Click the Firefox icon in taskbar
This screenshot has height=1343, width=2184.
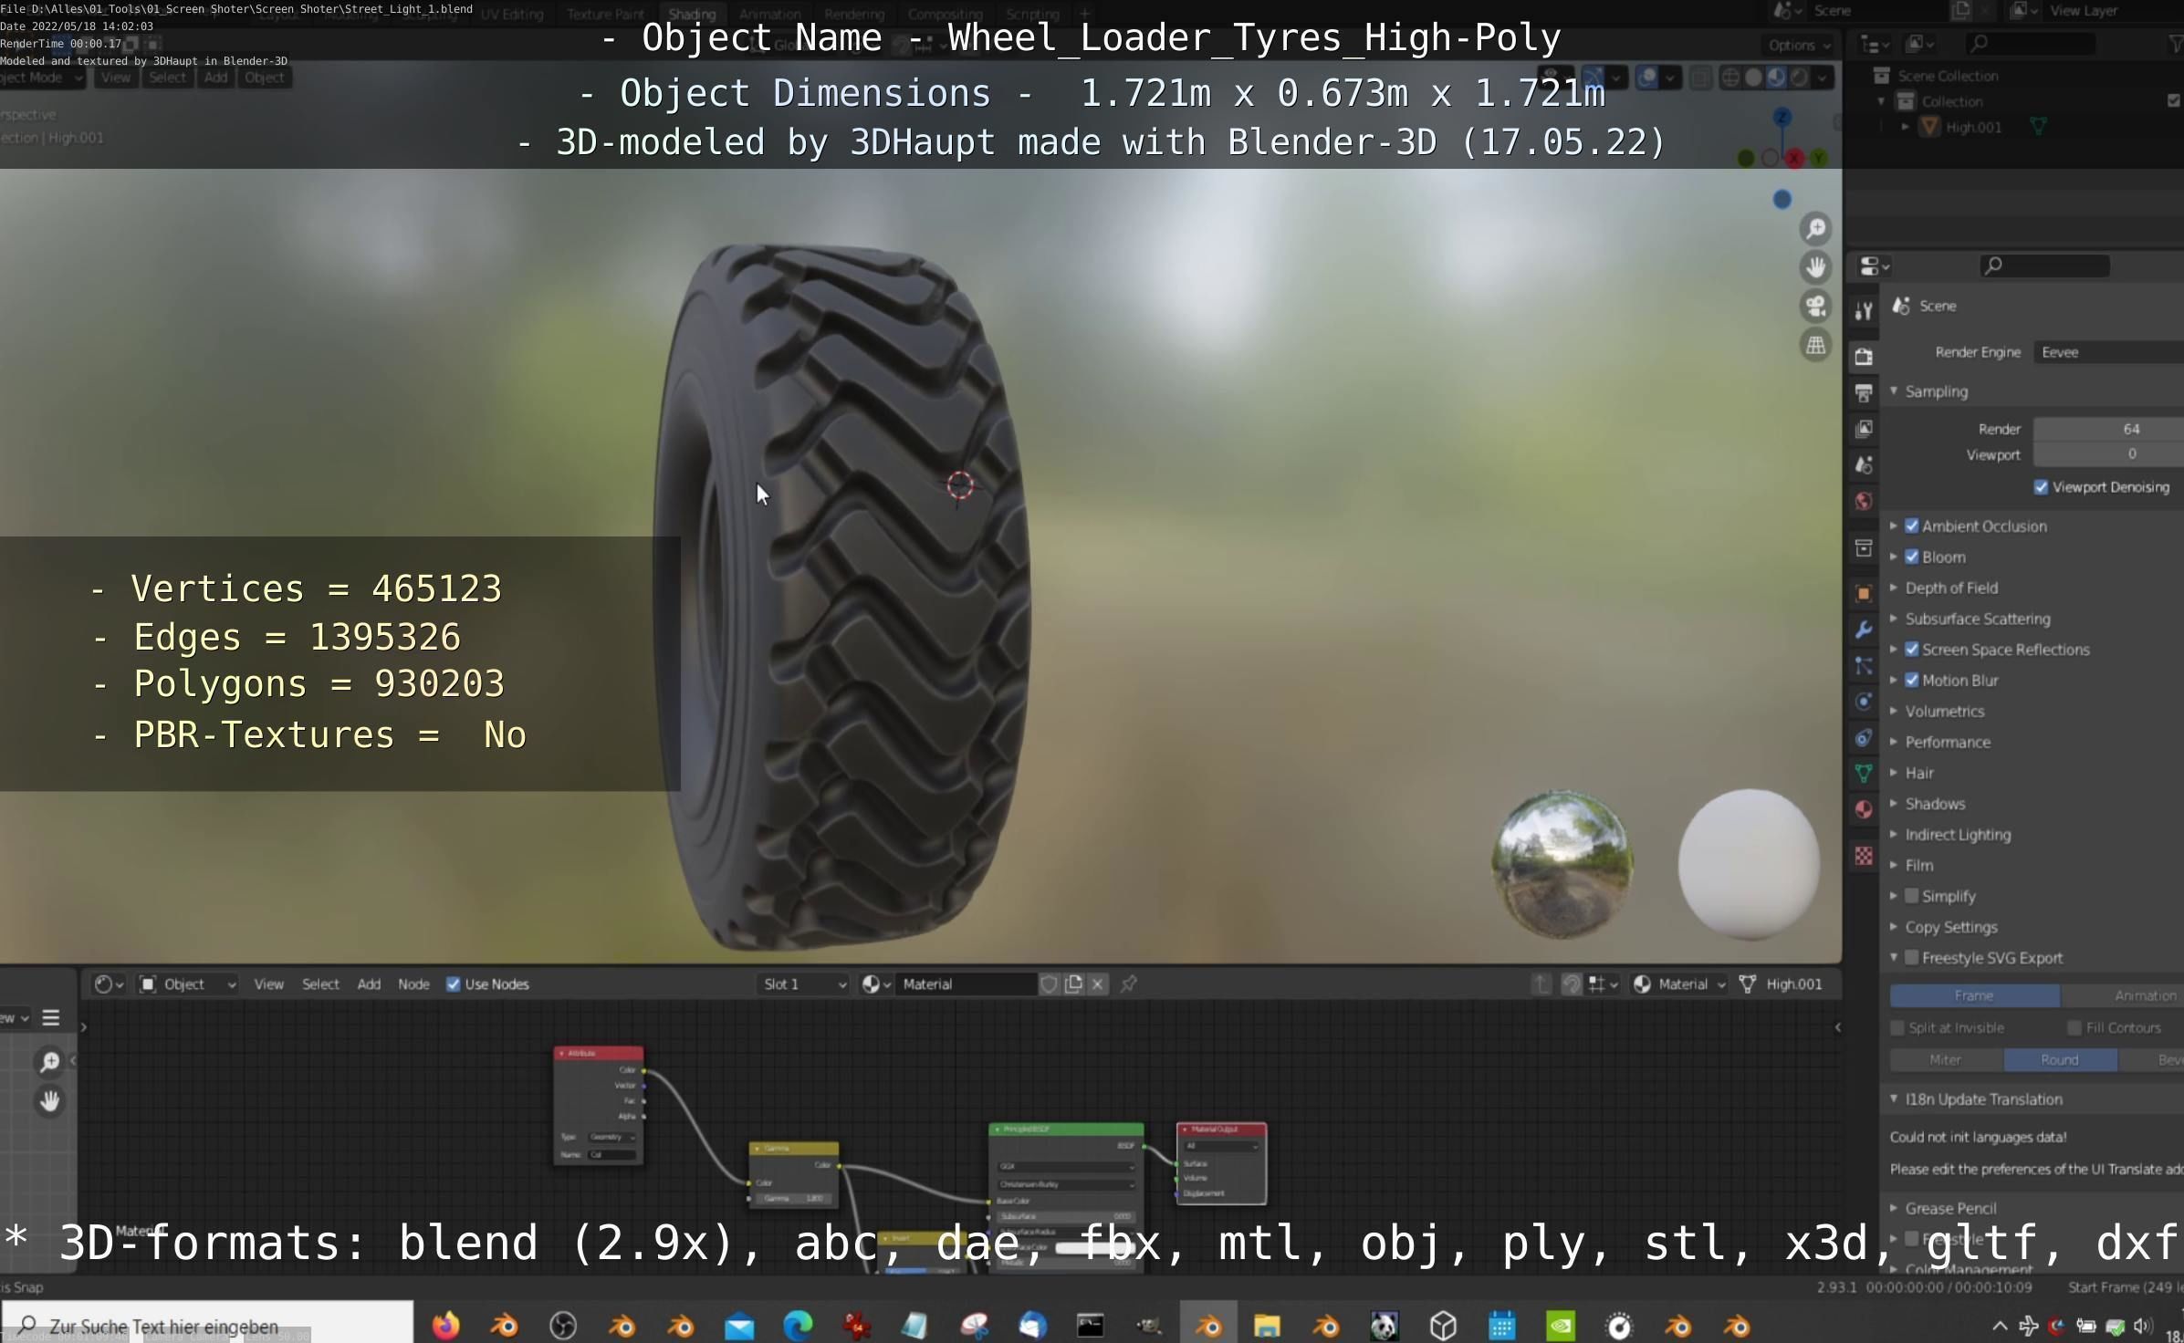coord(445,1325)
